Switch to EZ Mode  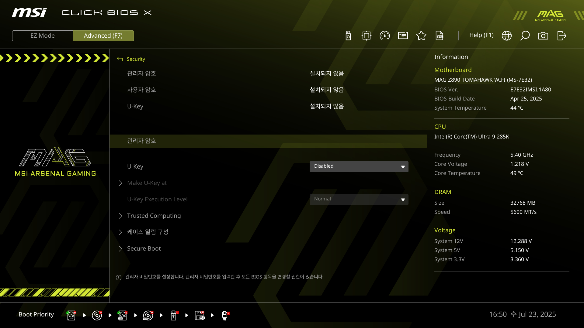click(x=43, y=36)
